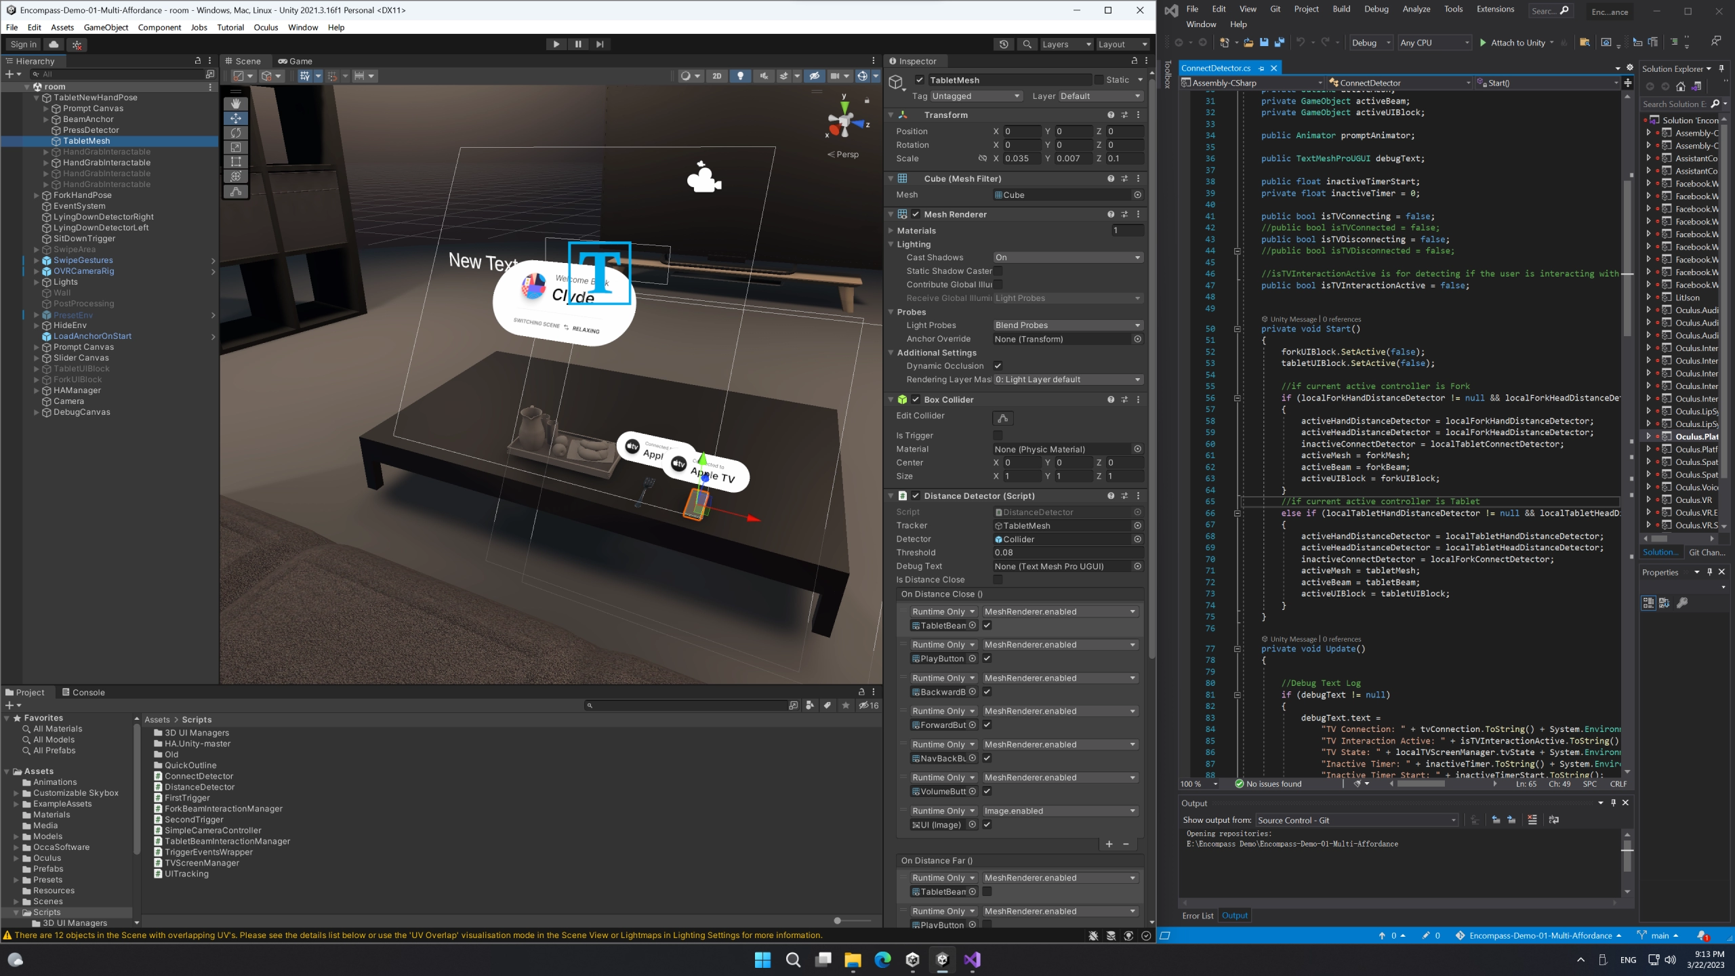Screen dimensions: 1735x976
Task: Open Visual Studio from Windows taskbar
Action: pyautogui.click(x=972, y=959)
